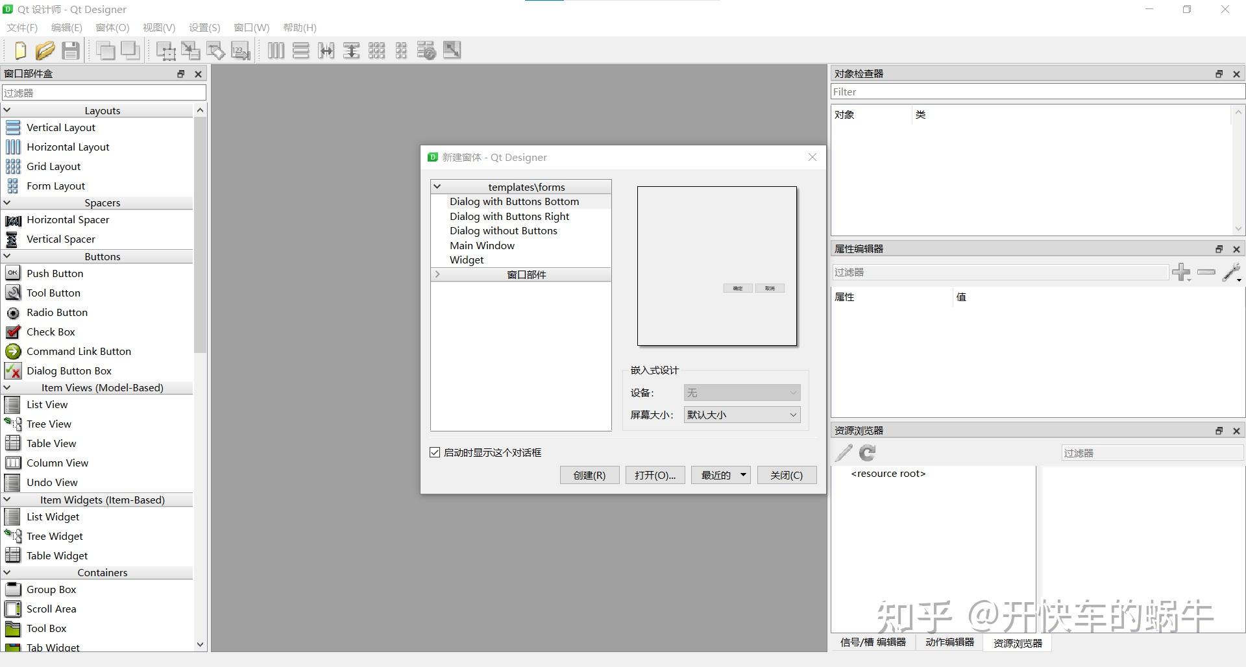Click the green plus in property editor
Screen dimensions: 1246x667
(x=1181, y=272)
